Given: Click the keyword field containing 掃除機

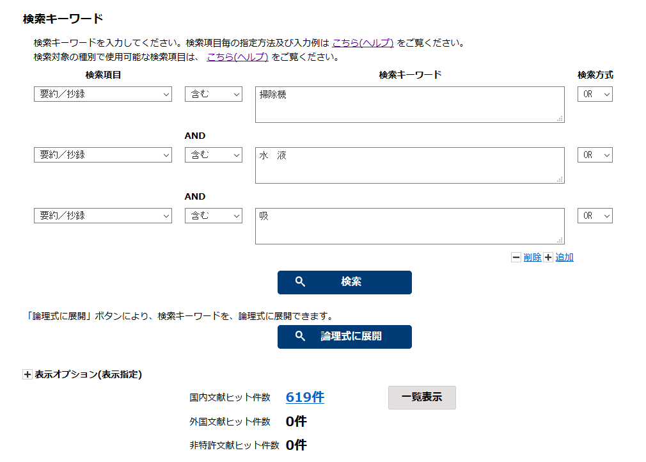Looking at the screenshot, I should pos(410,105).
